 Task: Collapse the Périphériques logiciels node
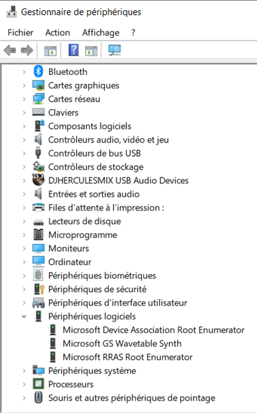pos(24,316)
